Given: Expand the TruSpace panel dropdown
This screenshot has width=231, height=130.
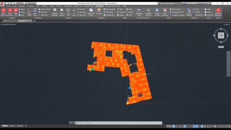Looking at the screenshot, I should (x=195, y=18).
